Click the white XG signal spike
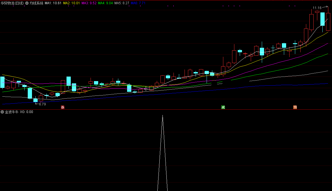 [163, 153]
